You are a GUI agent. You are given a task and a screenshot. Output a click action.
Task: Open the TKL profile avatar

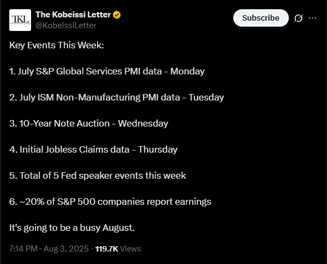click(x=20, y=20)
